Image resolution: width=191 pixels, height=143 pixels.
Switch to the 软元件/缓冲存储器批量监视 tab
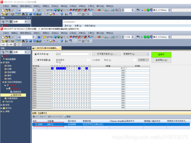coord(46,48)
